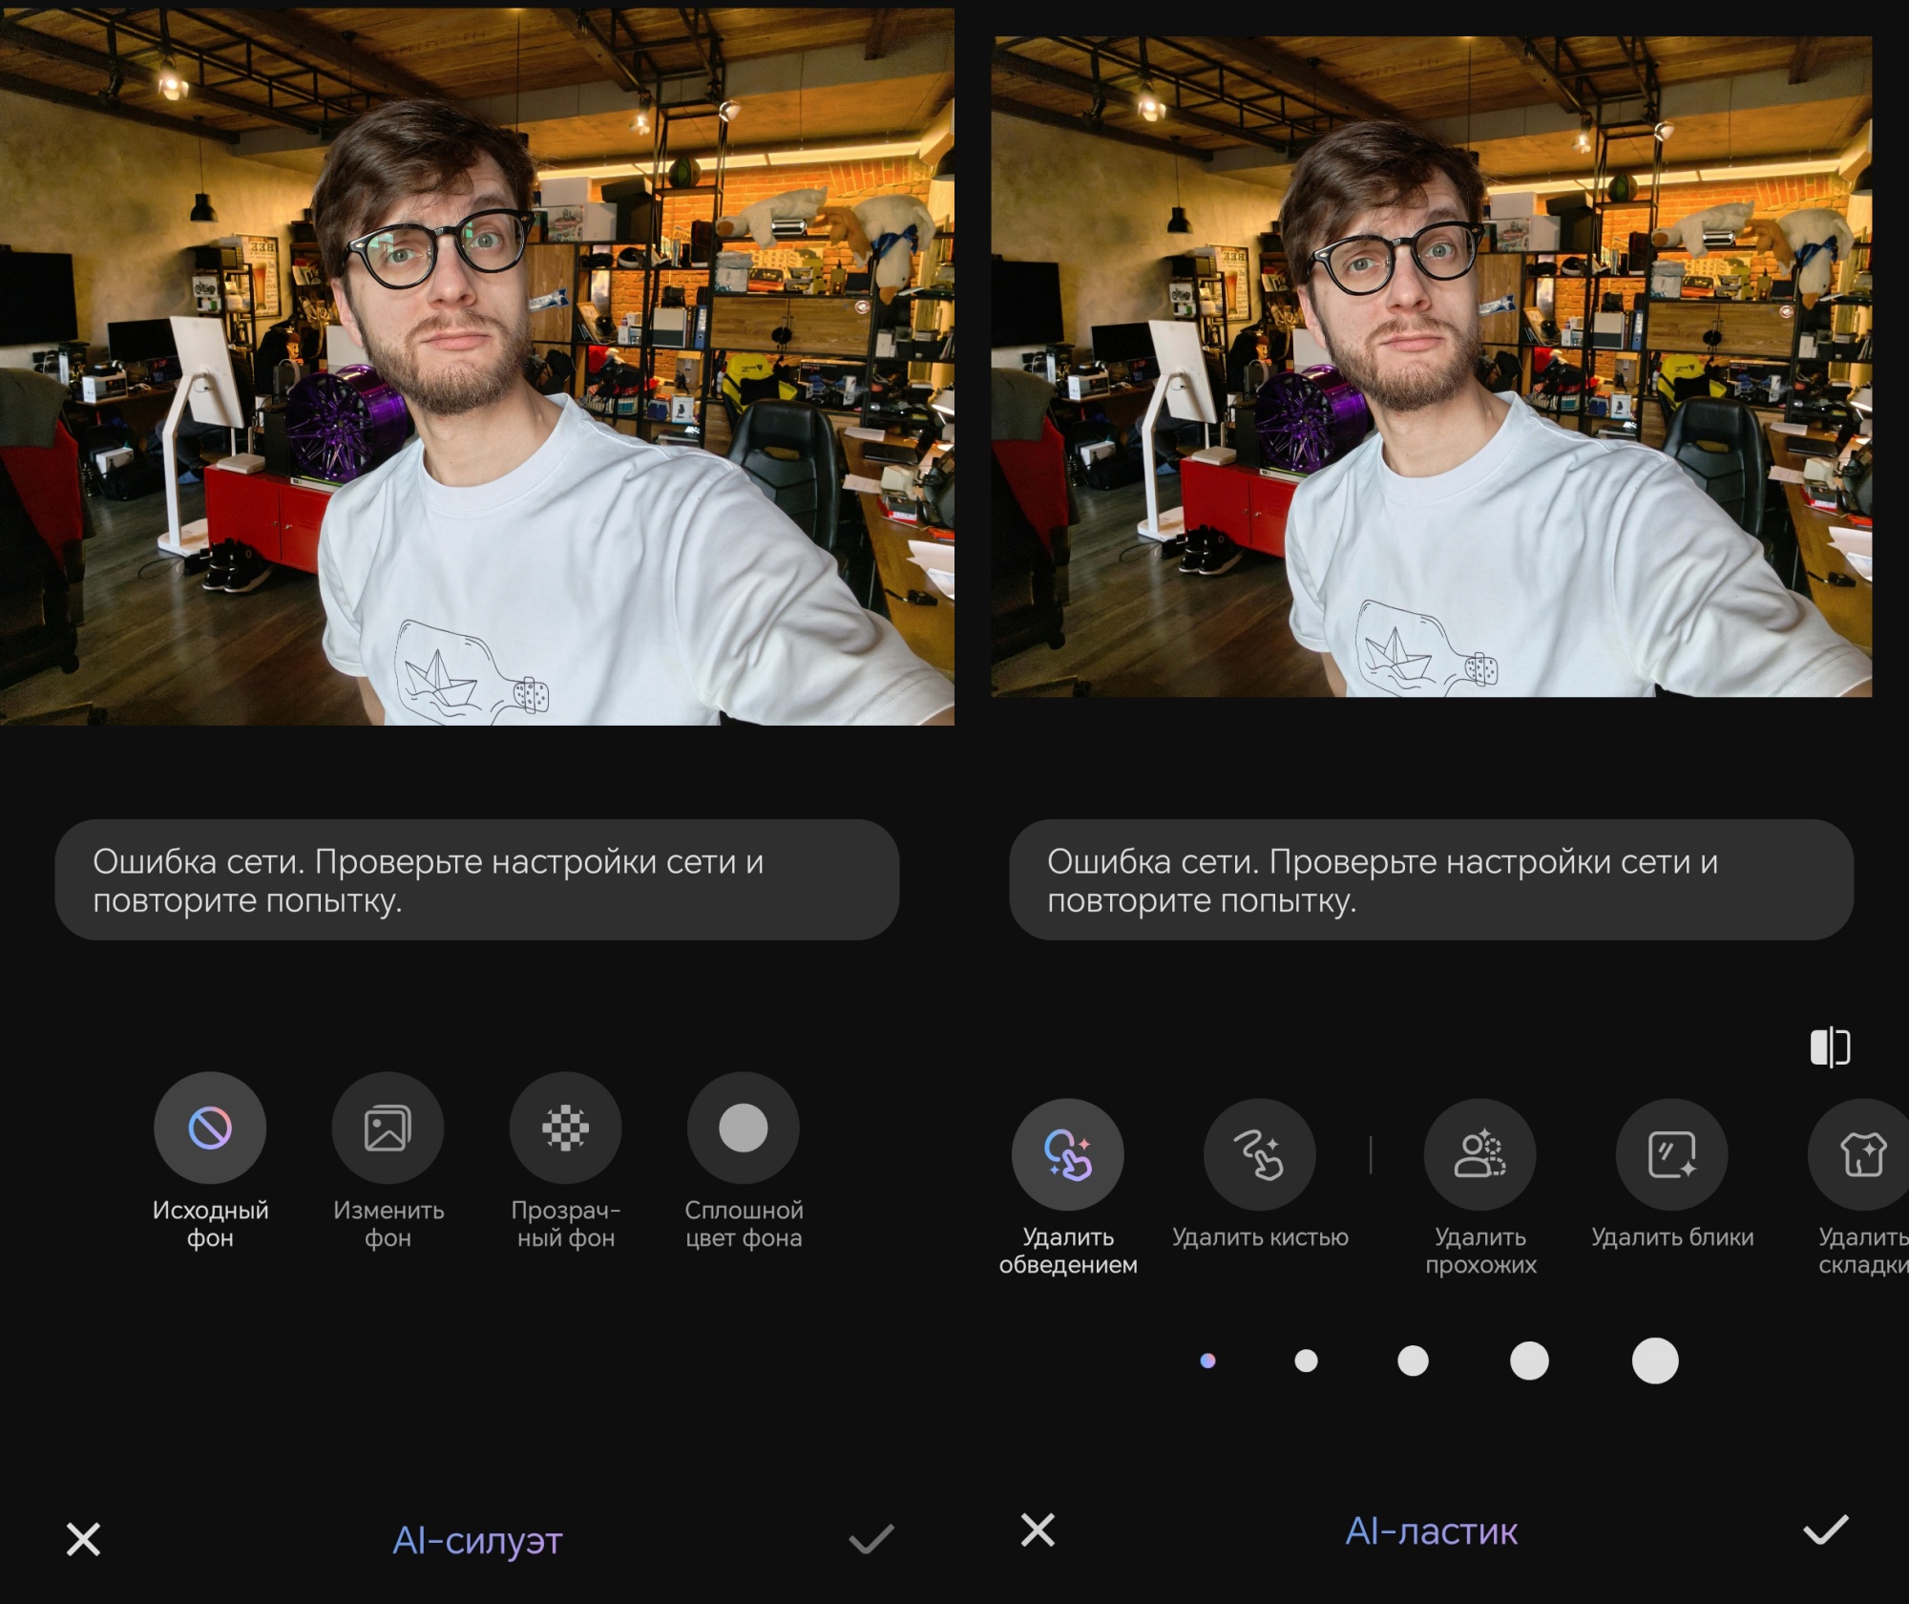Image resolution: width=1909 pixels, height=1604 pixels.
Task: Select the remove-with-brush tool
Action: 1260,1155
